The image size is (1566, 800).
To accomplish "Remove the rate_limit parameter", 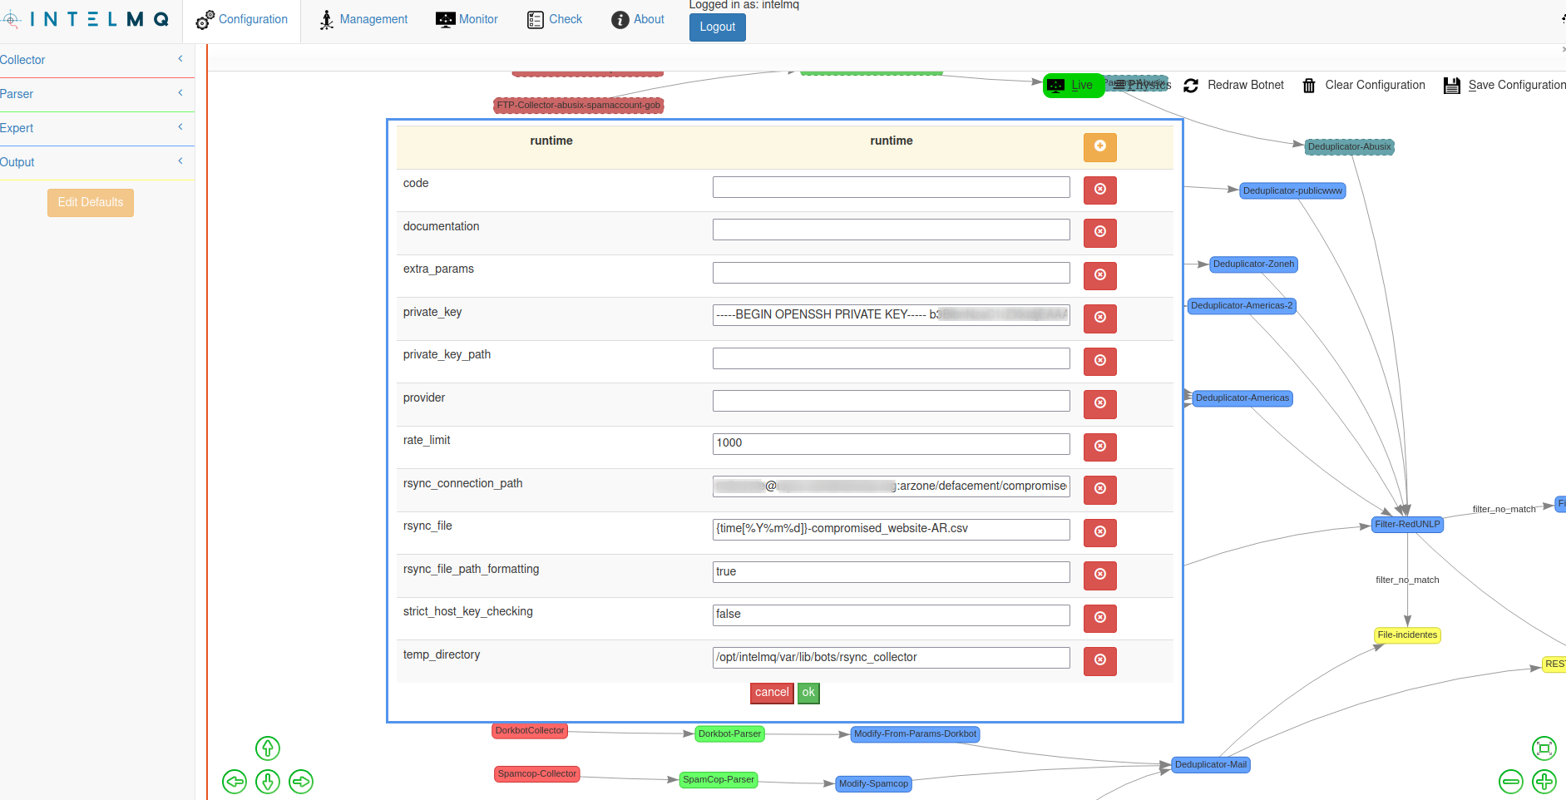I will (x=1099, y=447).
